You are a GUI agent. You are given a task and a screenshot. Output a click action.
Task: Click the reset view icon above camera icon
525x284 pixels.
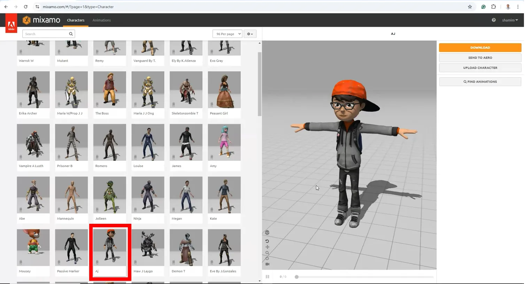click(267, 258)
